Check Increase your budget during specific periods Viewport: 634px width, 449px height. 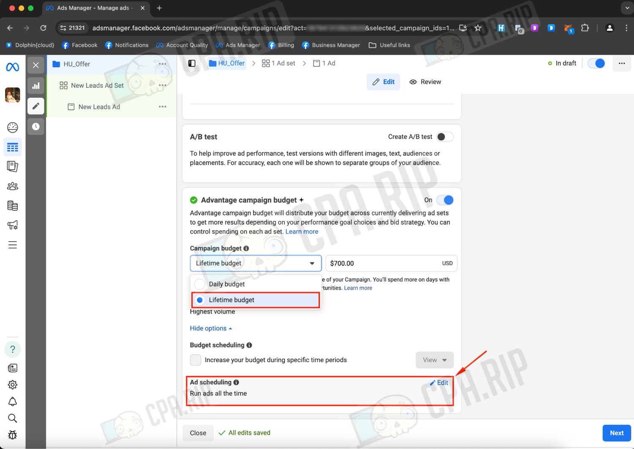(x=195, y=360)
